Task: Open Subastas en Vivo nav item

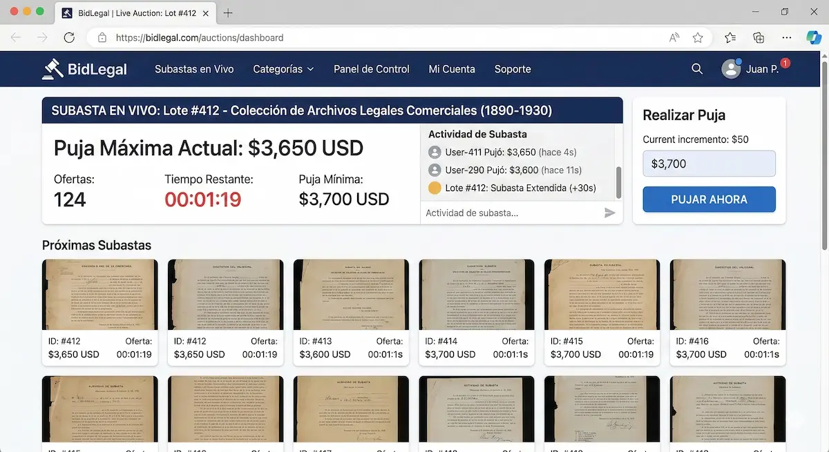Action: coord(194,69)
